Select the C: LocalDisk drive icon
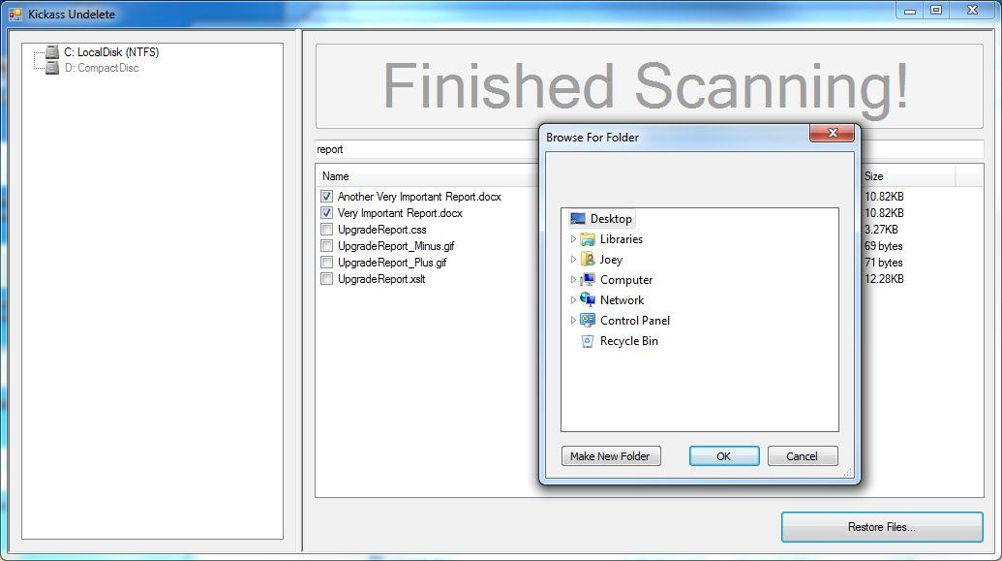 tap(52, 52)
